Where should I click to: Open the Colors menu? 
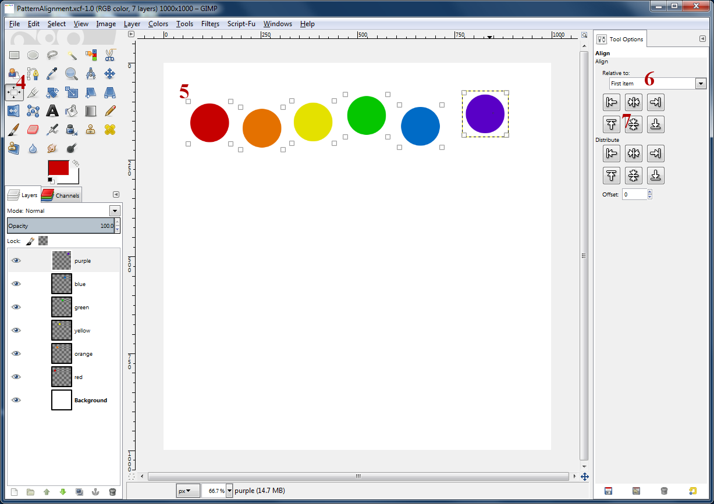tap(158, 24)
